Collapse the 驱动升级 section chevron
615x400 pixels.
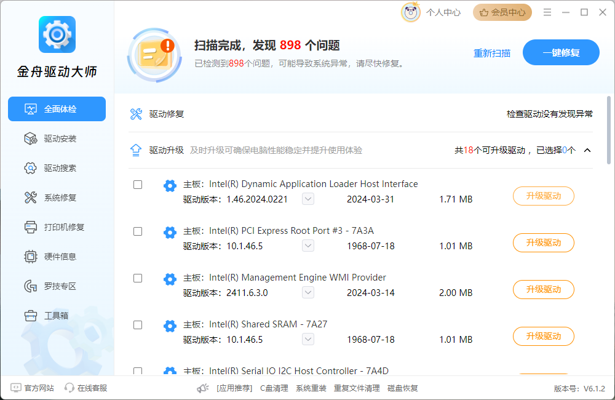point(587,150)
